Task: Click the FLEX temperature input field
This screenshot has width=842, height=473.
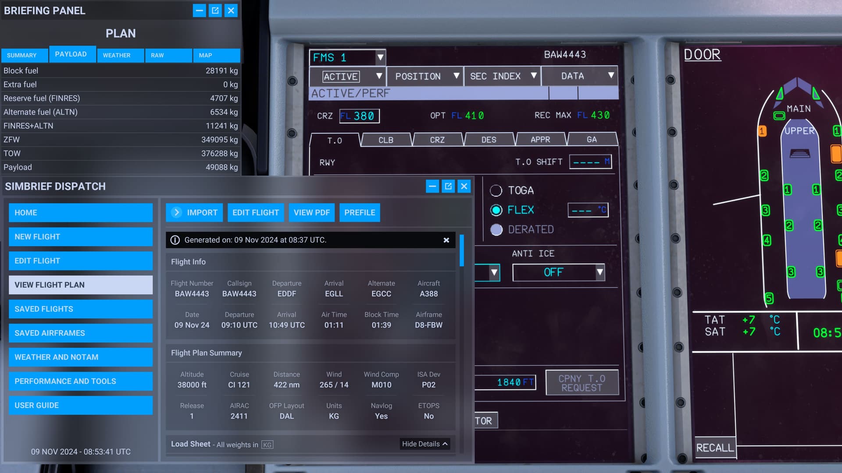Action: (x=588, y=210)
